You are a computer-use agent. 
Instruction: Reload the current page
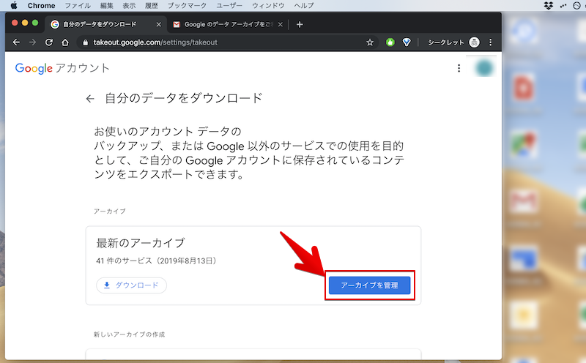tap(49, 42)
